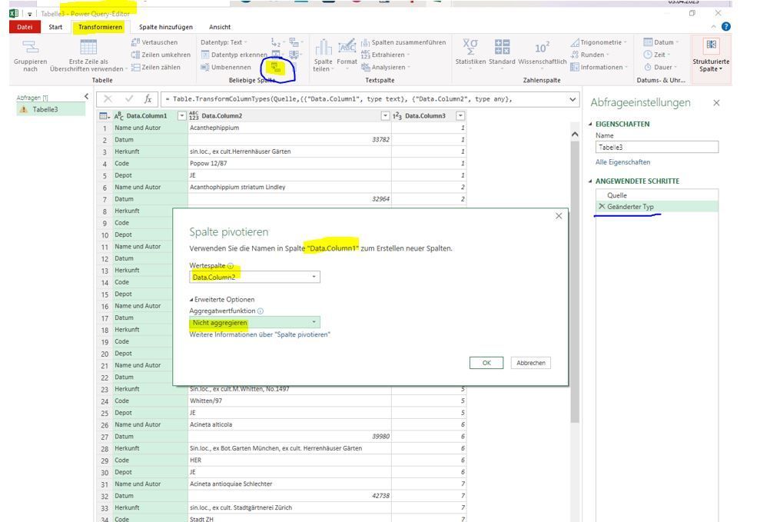Open the Standard arithmetic tool
760x522 pixels.
pos(502,52)
